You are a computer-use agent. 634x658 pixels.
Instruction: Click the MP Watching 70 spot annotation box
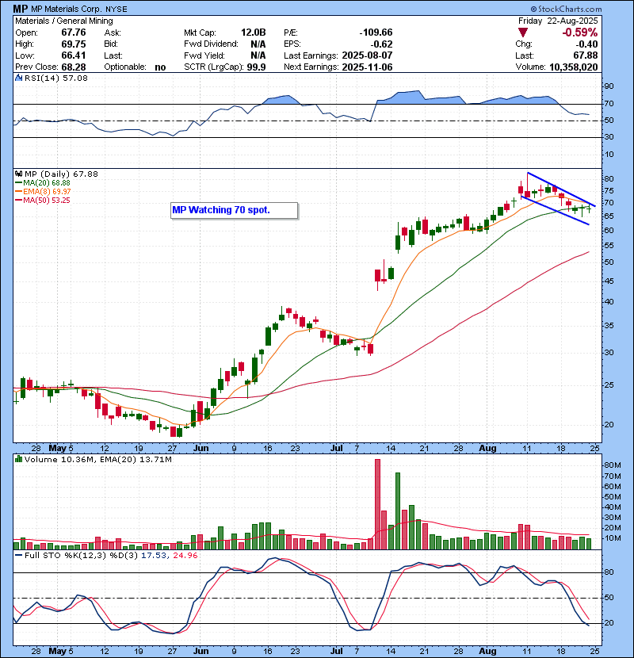pyautogui.click(x=235, y=210)
